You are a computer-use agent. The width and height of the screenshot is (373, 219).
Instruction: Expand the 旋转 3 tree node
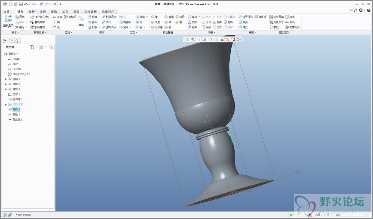(6, 89)
